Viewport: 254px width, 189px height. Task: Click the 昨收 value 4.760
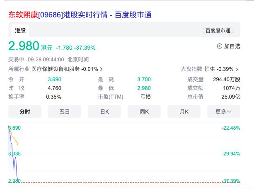[54, 88]
